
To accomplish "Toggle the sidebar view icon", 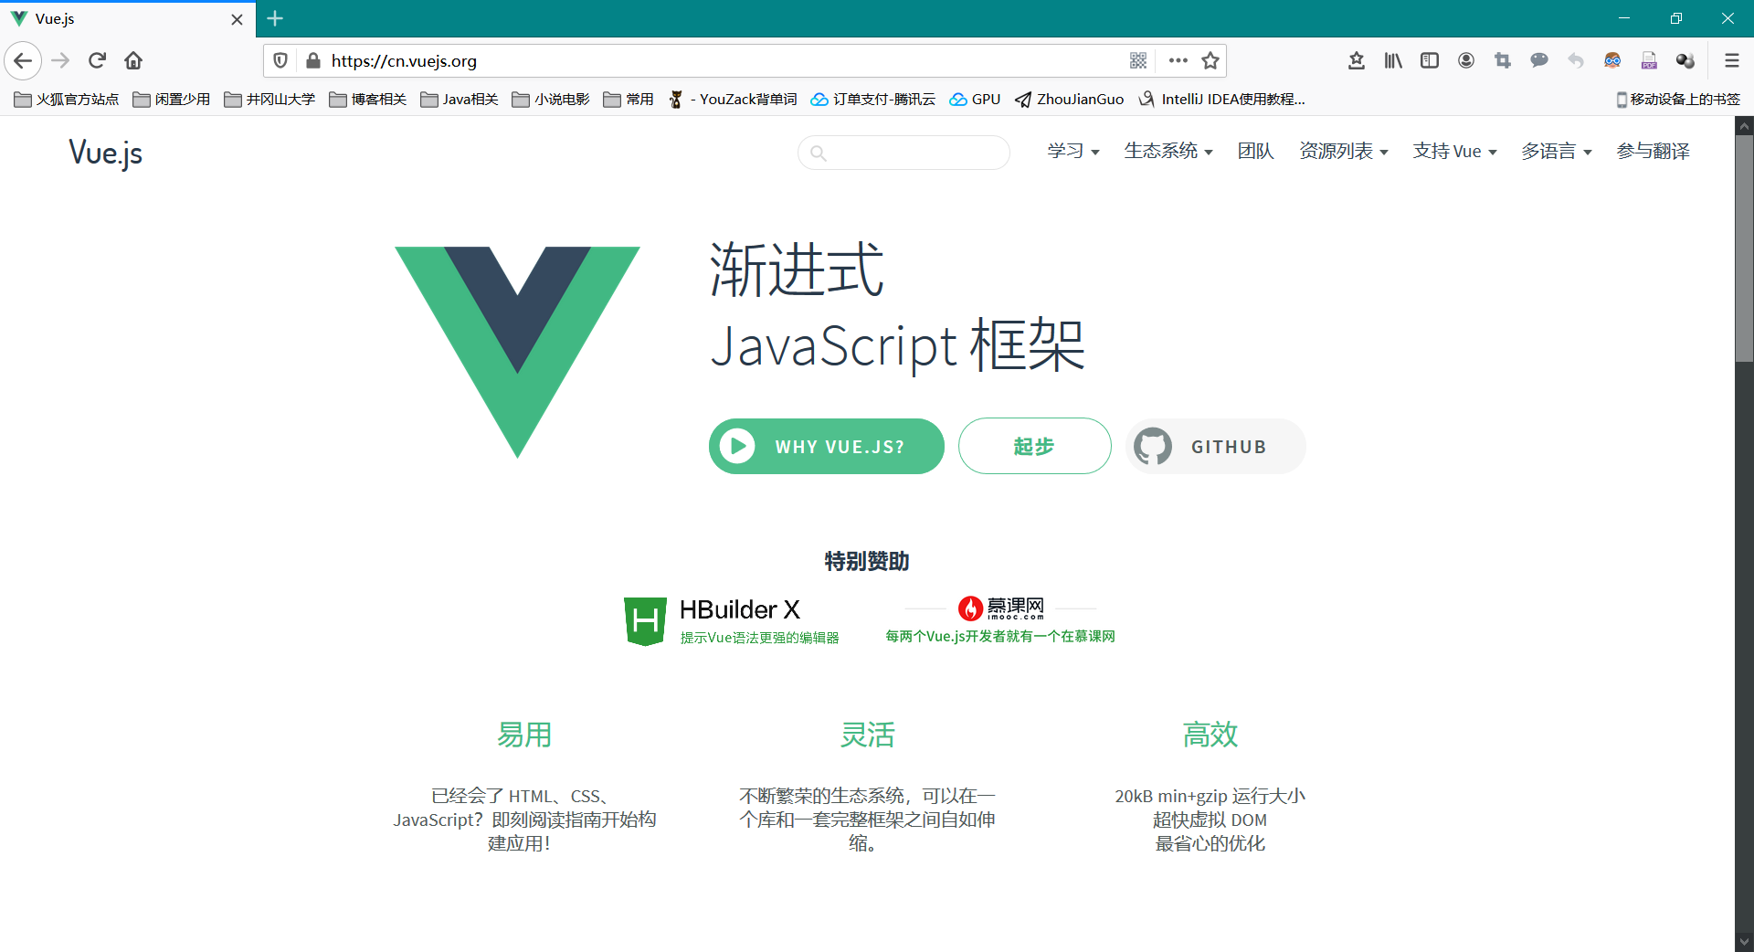I will pos(1429,60).
